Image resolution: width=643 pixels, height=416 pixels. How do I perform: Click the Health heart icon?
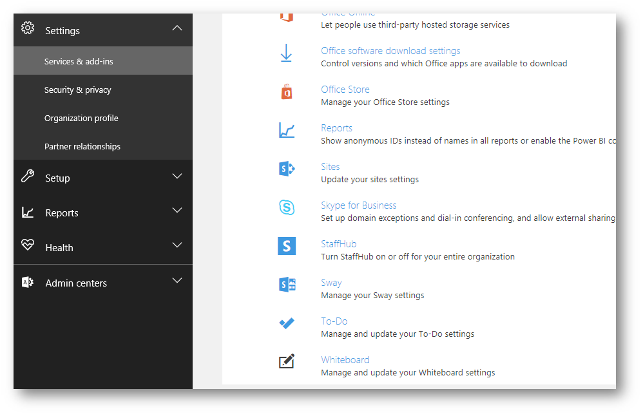click(28, 245)
